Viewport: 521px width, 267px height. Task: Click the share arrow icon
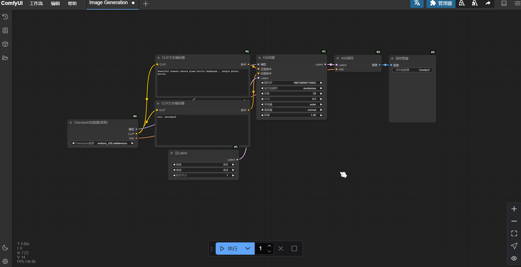point(488,3)
